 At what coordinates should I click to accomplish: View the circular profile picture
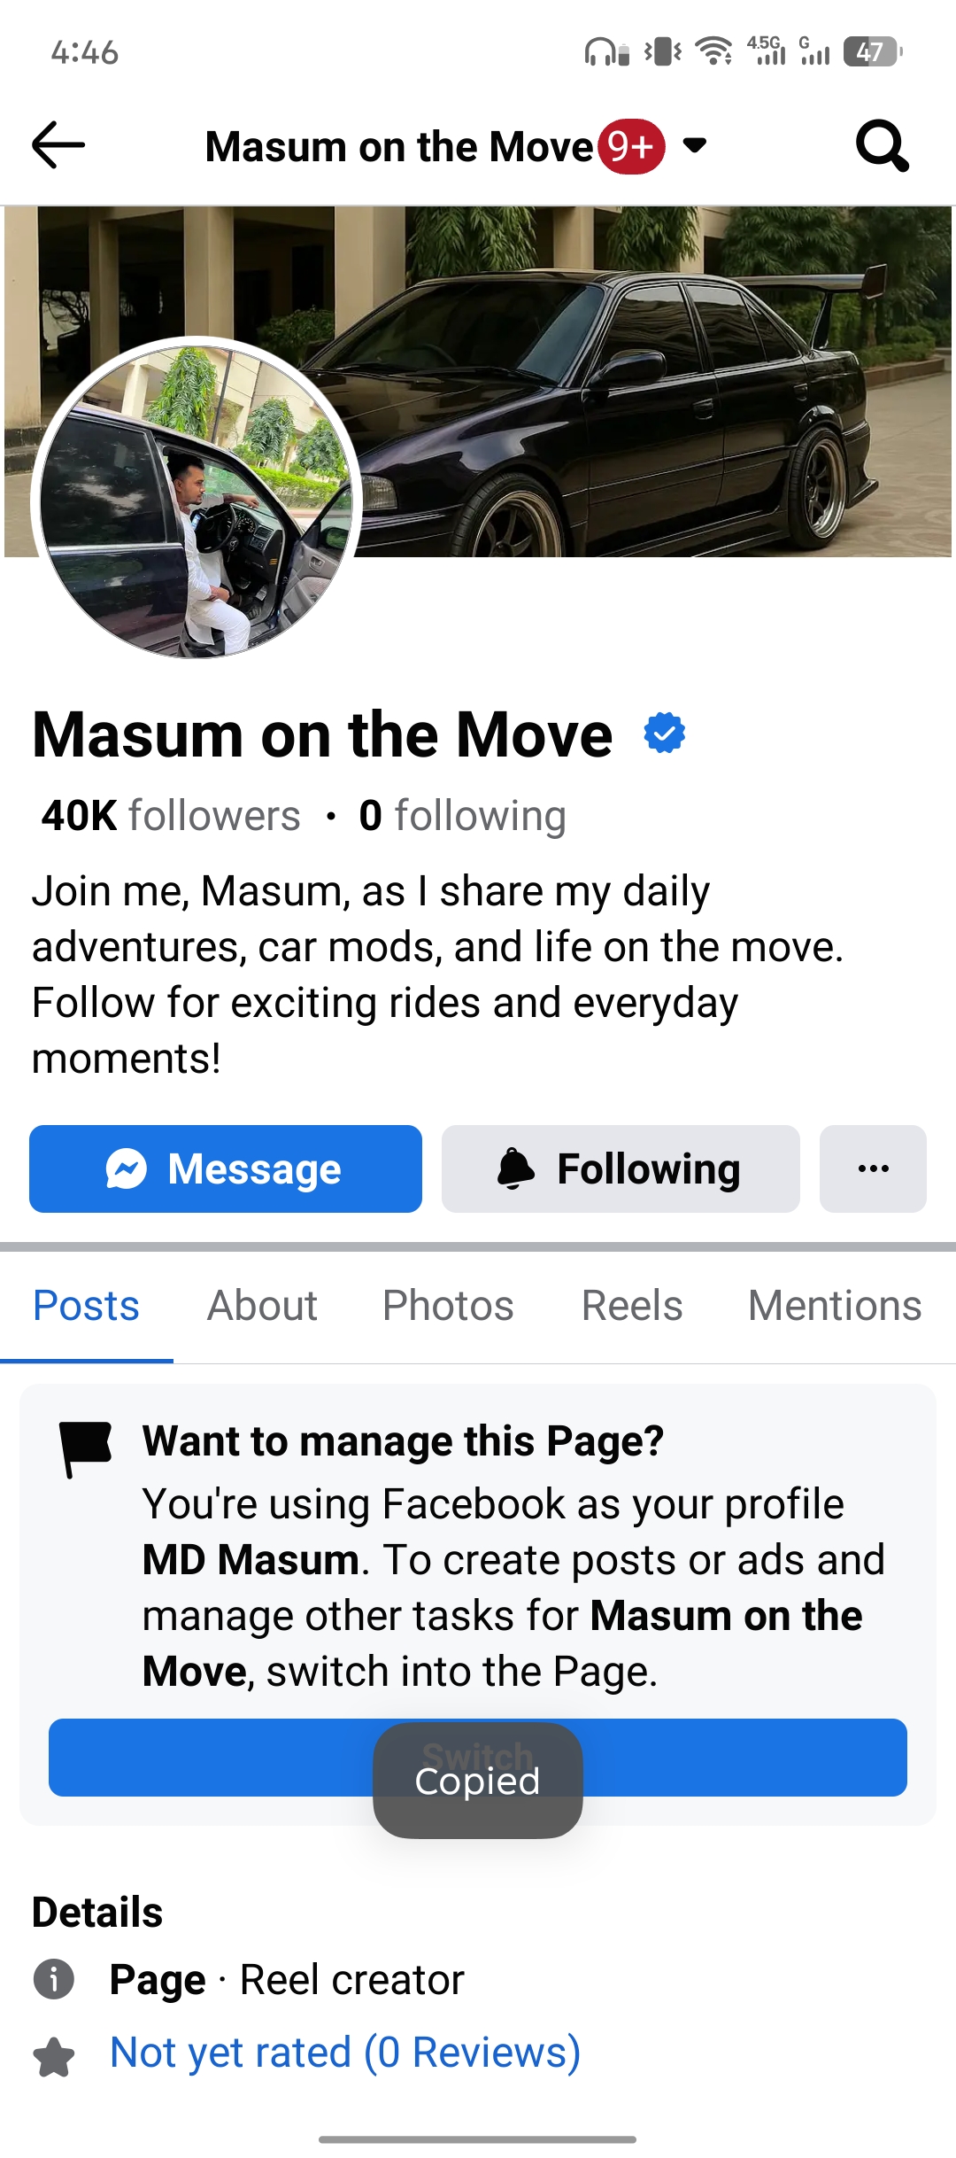(x=197, y=498)
